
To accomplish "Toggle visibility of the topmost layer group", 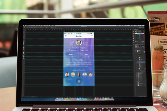I will tap(136, 50).
